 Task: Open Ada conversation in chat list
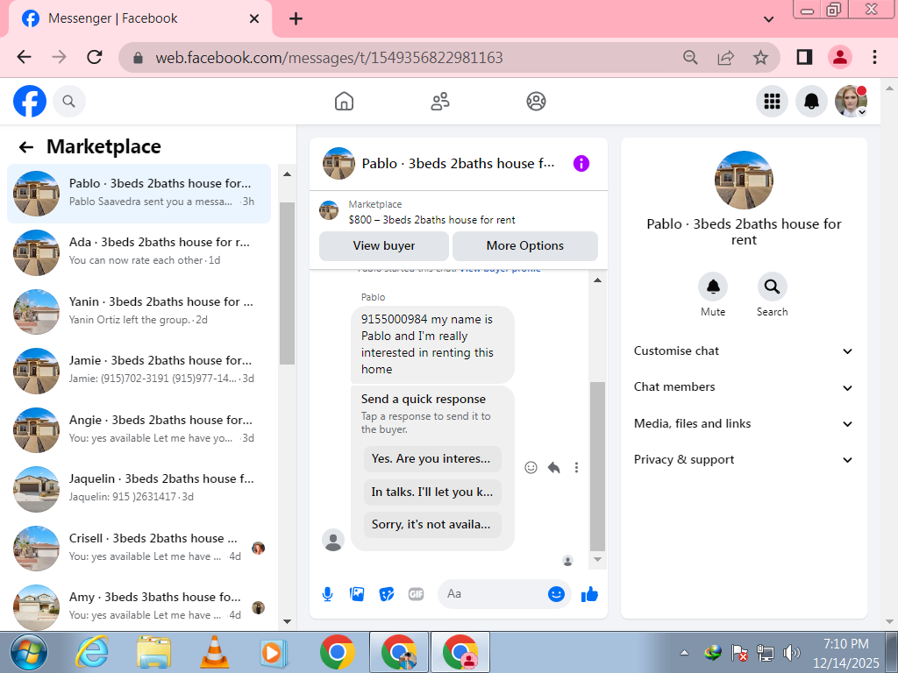(x=139, y=252)
